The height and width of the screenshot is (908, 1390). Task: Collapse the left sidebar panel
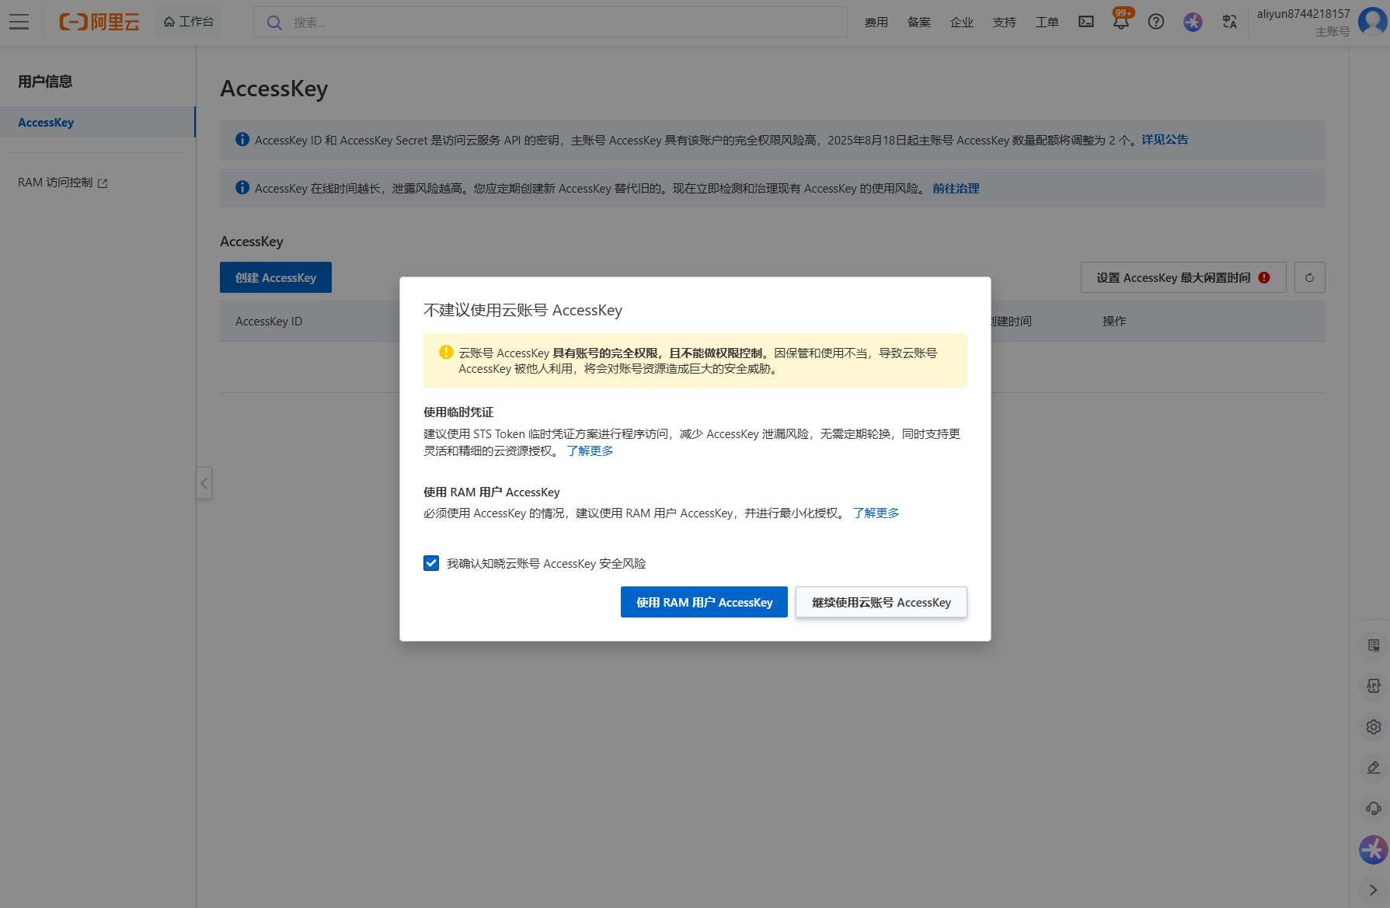coord(204,483)
